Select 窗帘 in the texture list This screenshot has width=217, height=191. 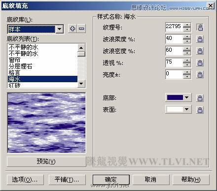tap(42, 60)
